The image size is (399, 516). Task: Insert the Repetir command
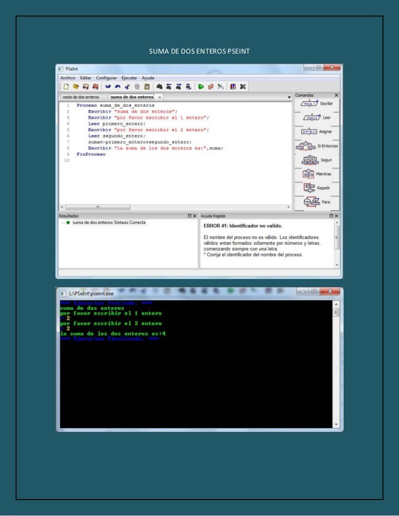point(317,188)
